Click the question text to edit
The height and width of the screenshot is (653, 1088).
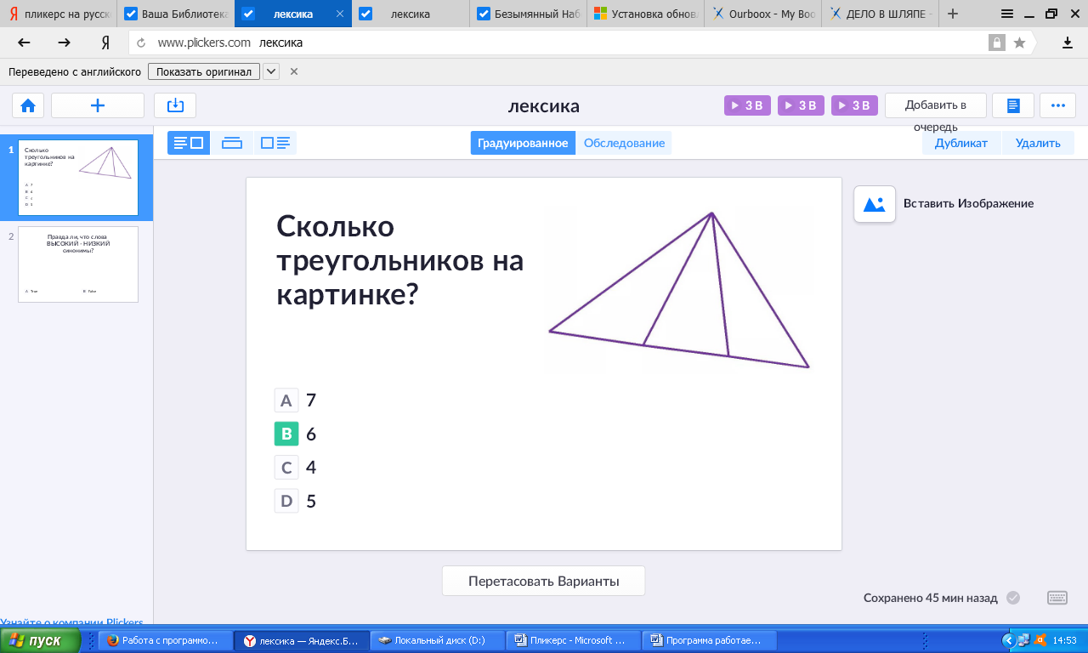(399, 260)
